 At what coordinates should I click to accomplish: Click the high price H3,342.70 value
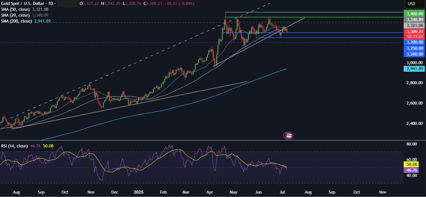[111, 3]
